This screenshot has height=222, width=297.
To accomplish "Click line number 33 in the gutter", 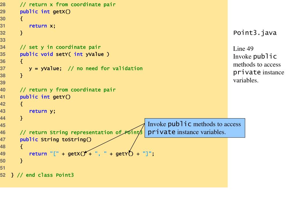I will coord(3,40).
